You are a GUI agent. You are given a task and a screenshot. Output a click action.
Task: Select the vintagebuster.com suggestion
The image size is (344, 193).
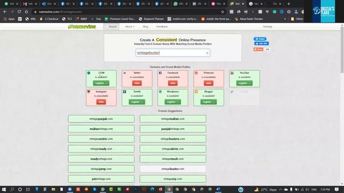tap(173, 169)
